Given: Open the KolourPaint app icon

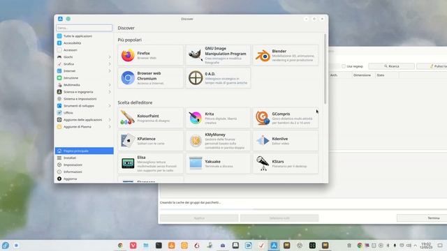Looking at the screenshot, I should pos(128,118).
